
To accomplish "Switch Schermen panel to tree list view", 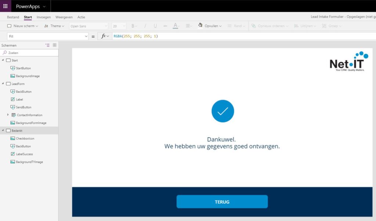I will pyautogui.click(x=47, y=45).
